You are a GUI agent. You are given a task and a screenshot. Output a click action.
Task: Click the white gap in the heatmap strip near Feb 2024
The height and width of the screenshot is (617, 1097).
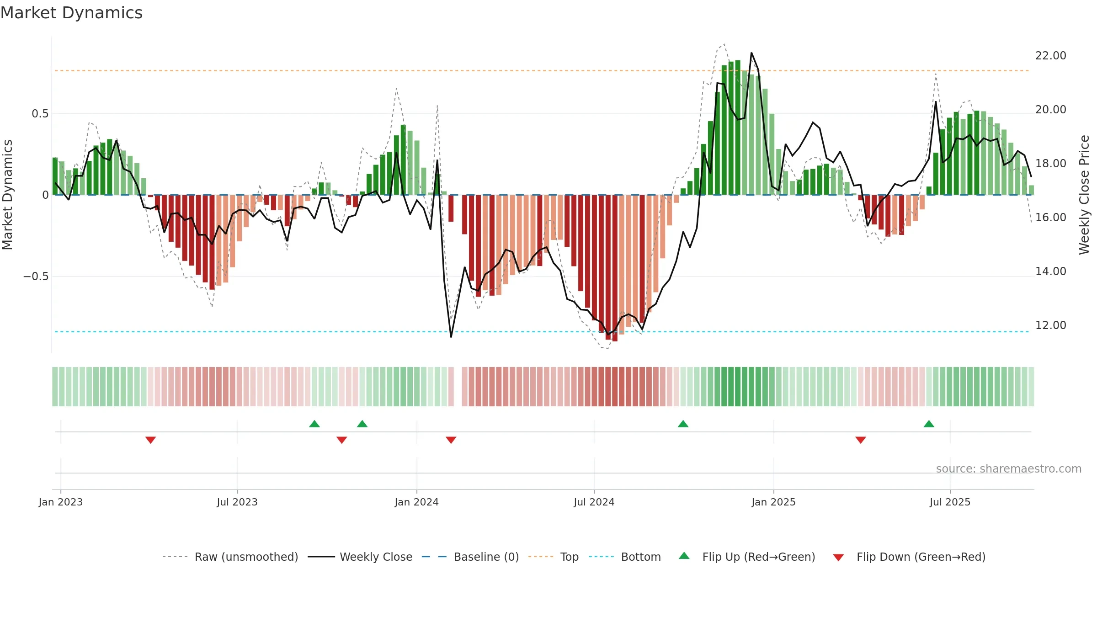click(x=458, y=387)
